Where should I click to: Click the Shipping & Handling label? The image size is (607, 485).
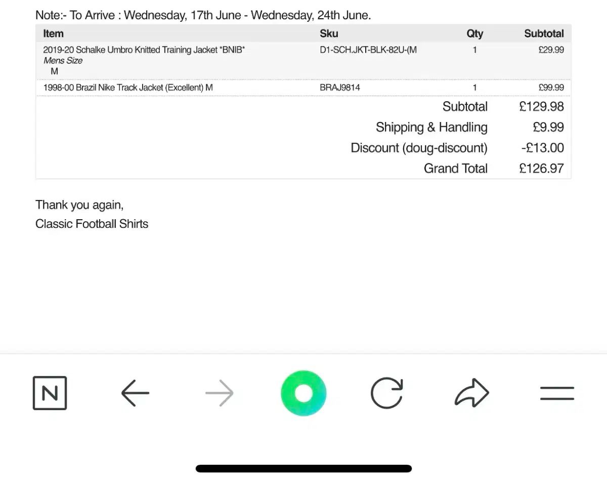pos(431,127)
